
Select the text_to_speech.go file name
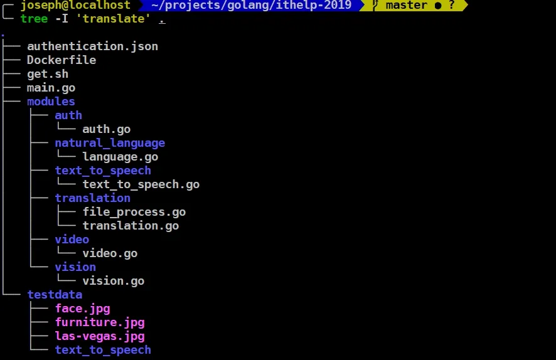[x=141, y=184]
